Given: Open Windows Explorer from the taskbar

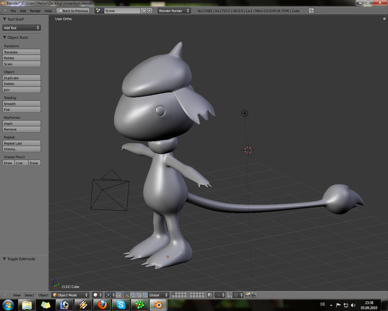Looking at the screenshot, I should pos(27,305).
